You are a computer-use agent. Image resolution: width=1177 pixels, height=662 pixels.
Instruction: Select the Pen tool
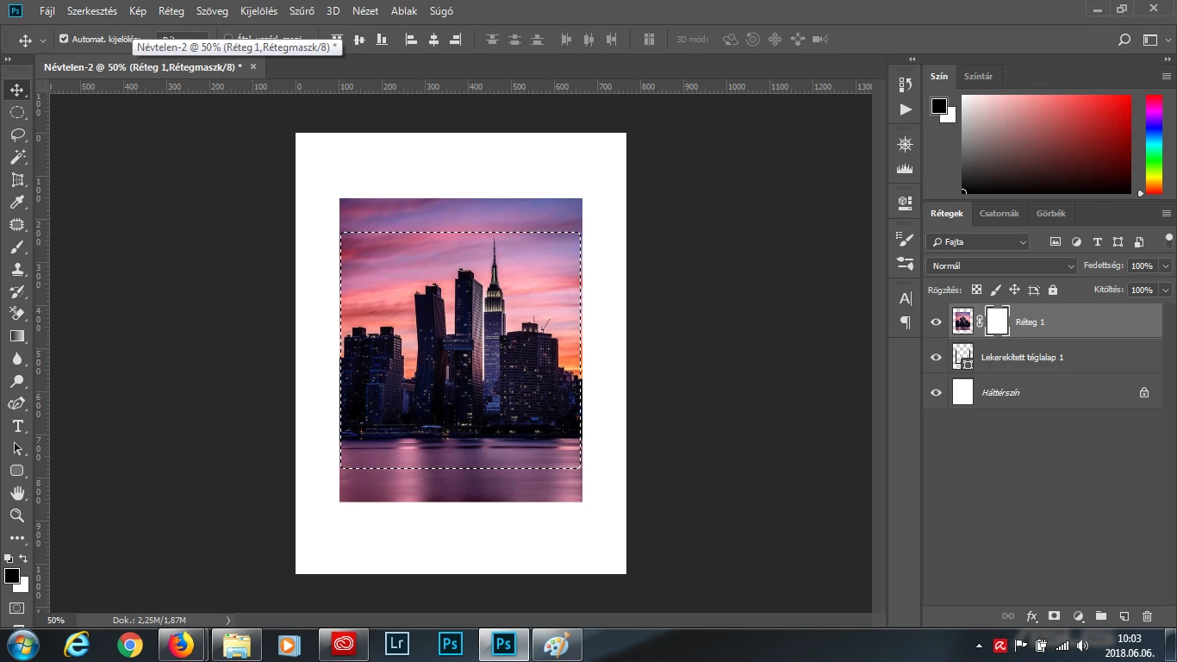coord(17,403)
